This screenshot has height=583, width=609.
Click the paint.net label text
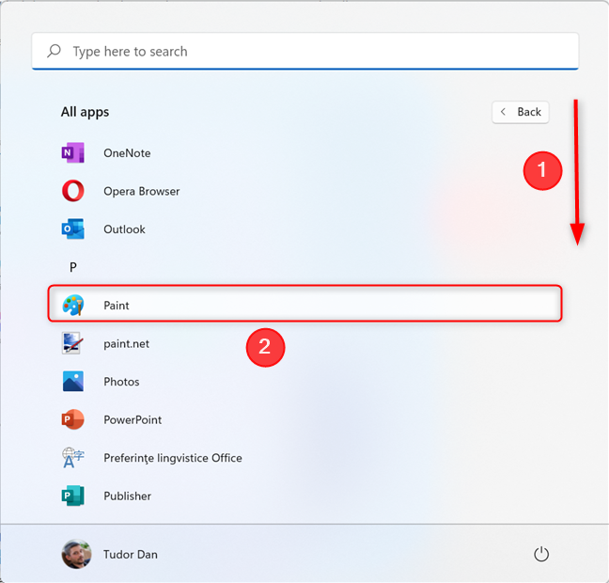126,343
